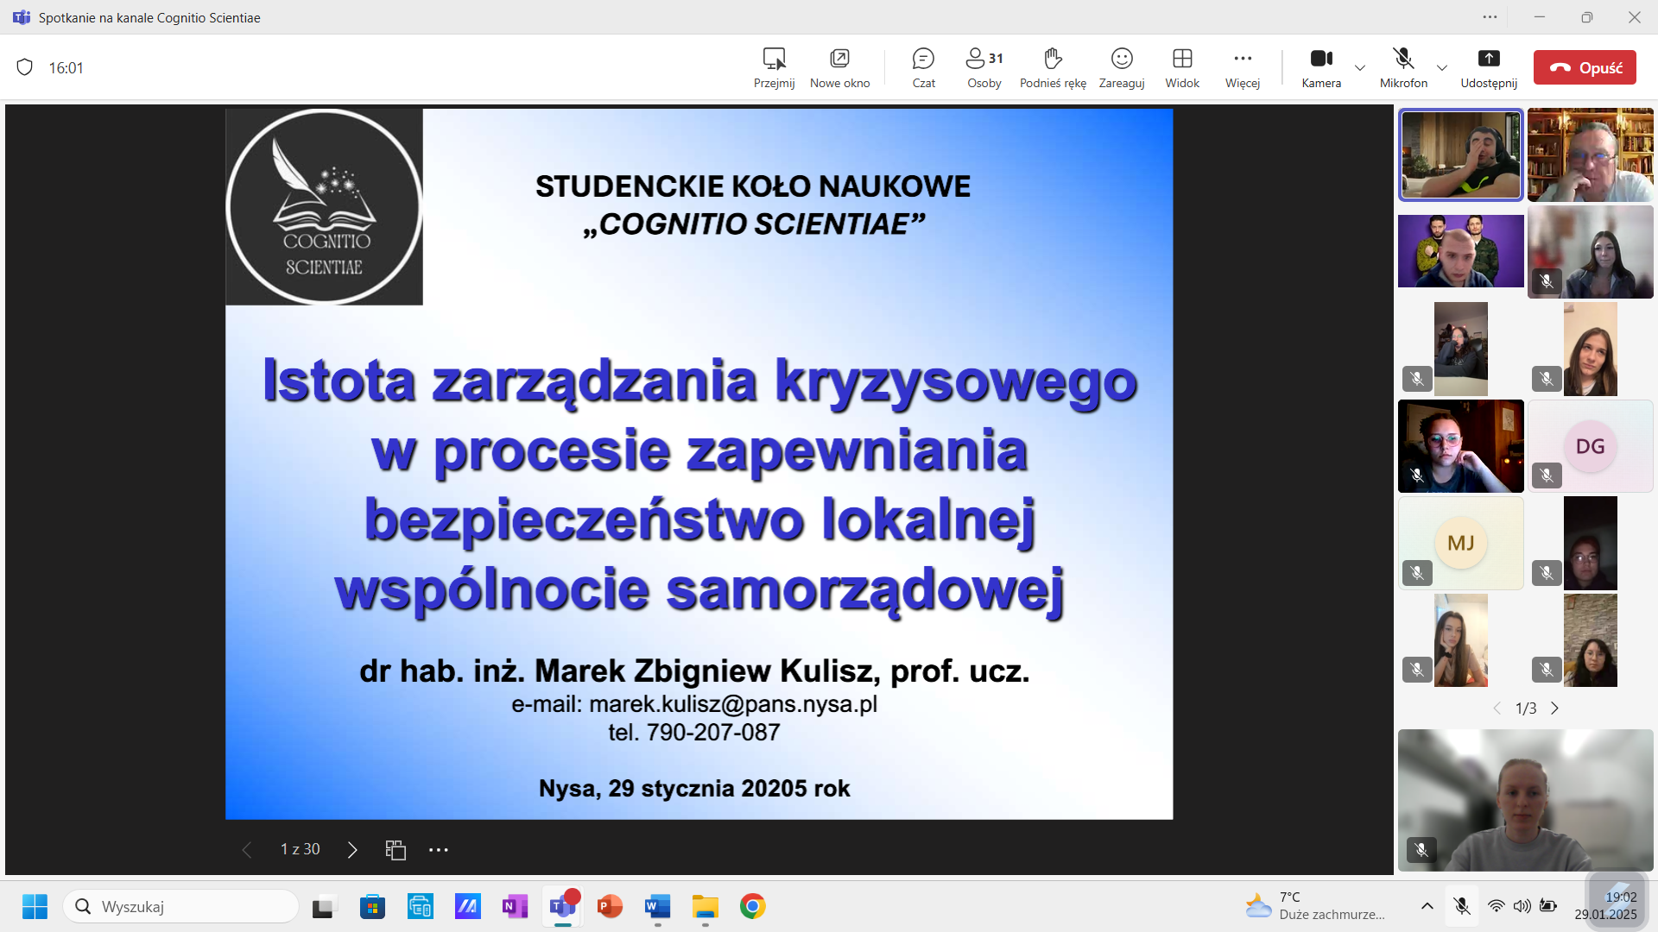The width and height of the screenshot is (1658, 932).
Task: Click the page indicator 1/3
Action: pos(1526,708)
